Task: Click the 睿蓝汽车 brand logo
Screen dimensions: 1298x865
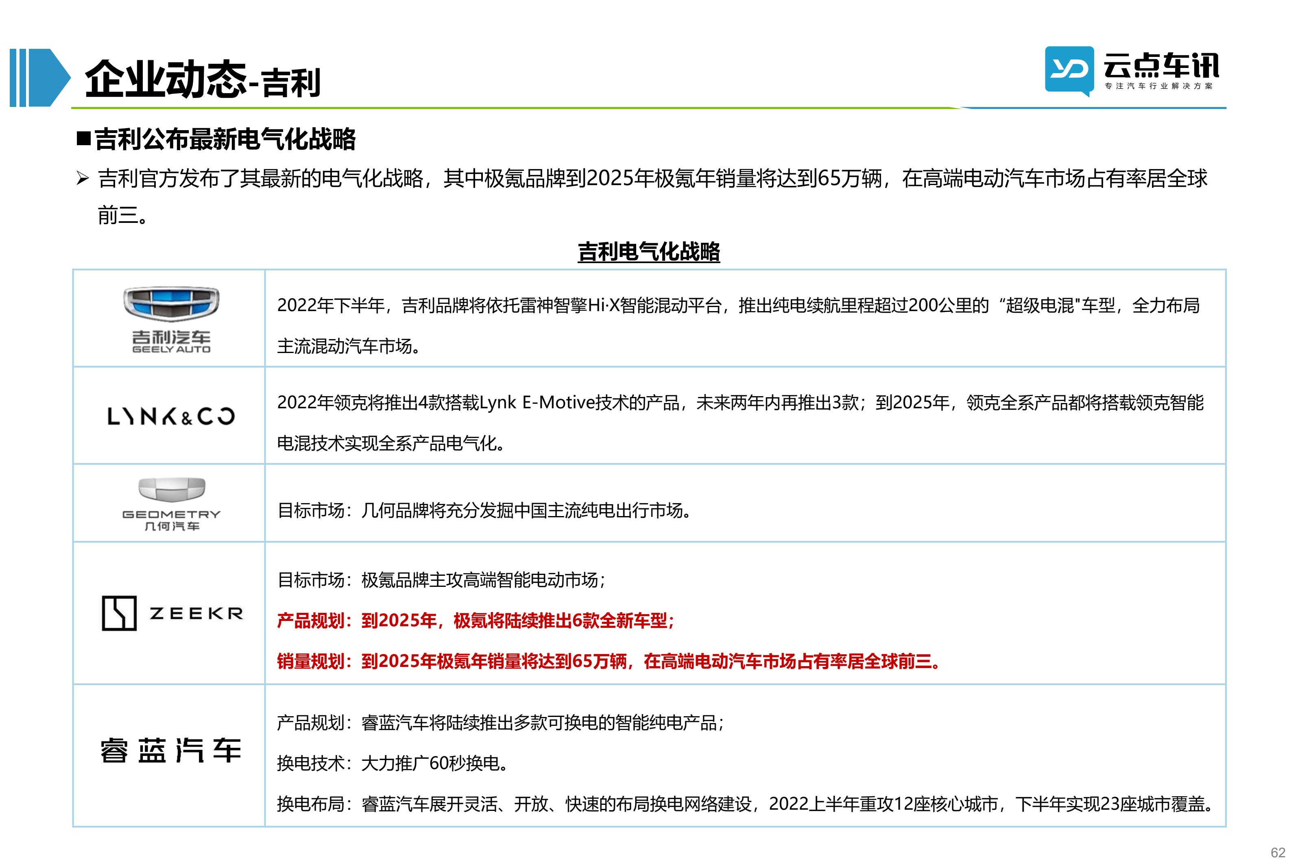Action: [171, 750]
